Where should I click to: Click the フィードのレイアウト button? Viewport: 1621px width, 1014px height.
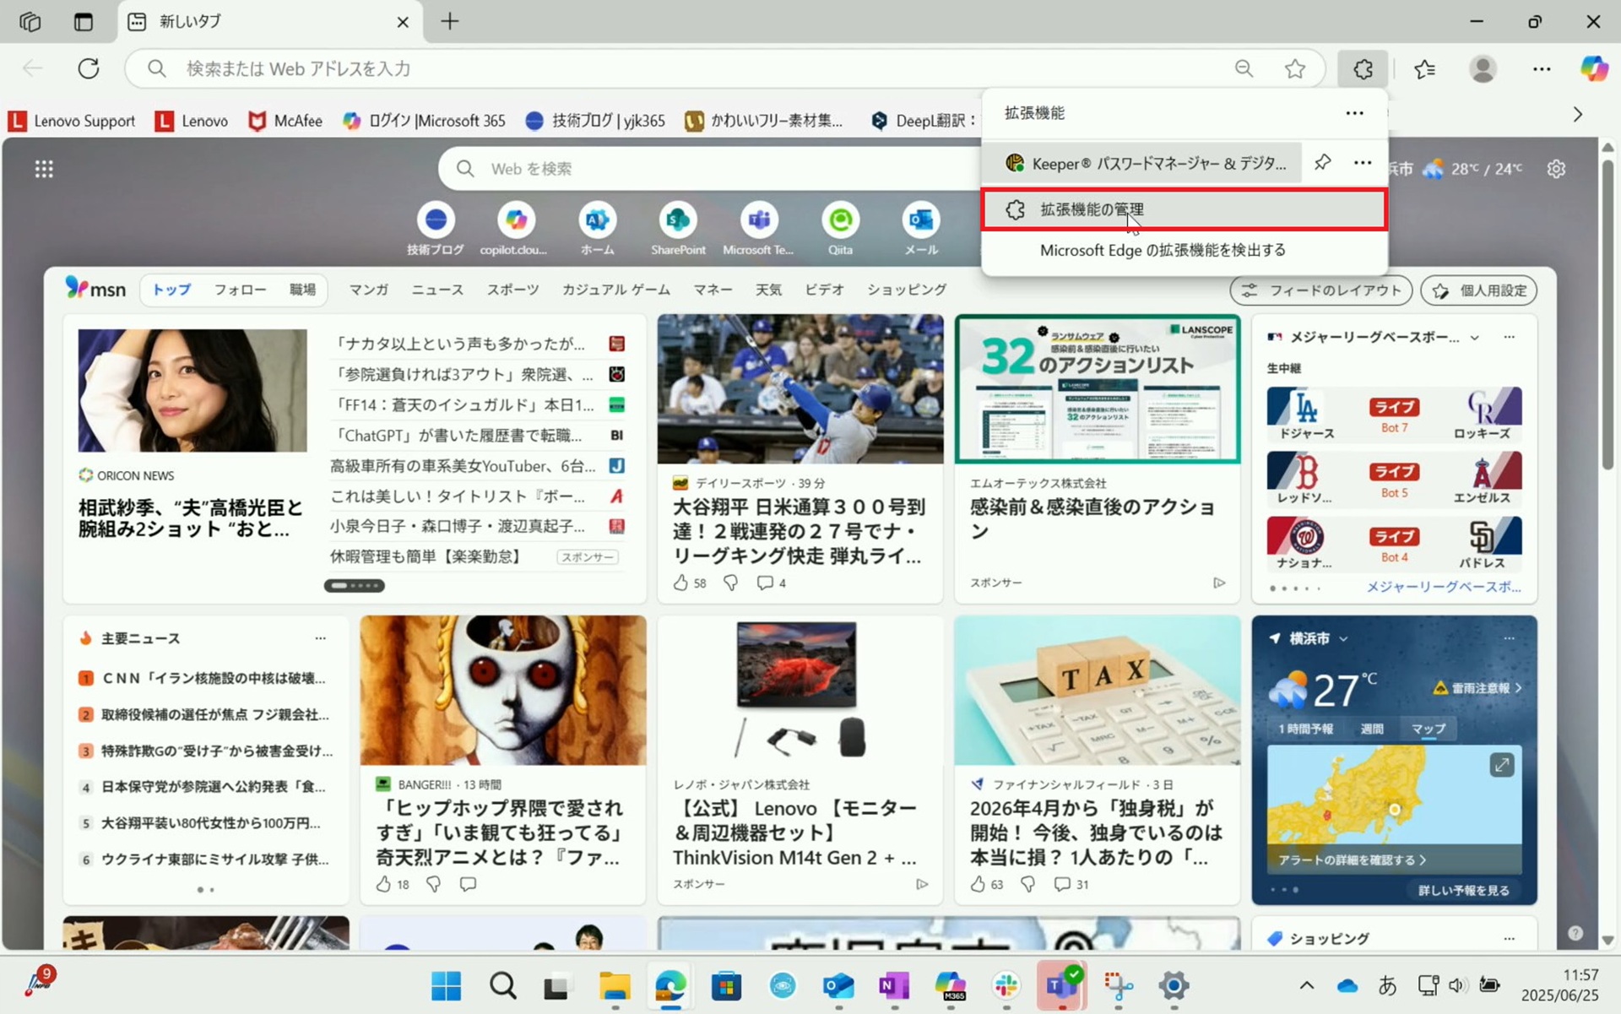pos(1320,290)
